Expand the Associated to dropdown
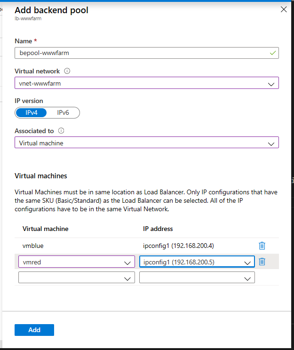The width and height of the screenshot is (294, 350). click(146, 143)
